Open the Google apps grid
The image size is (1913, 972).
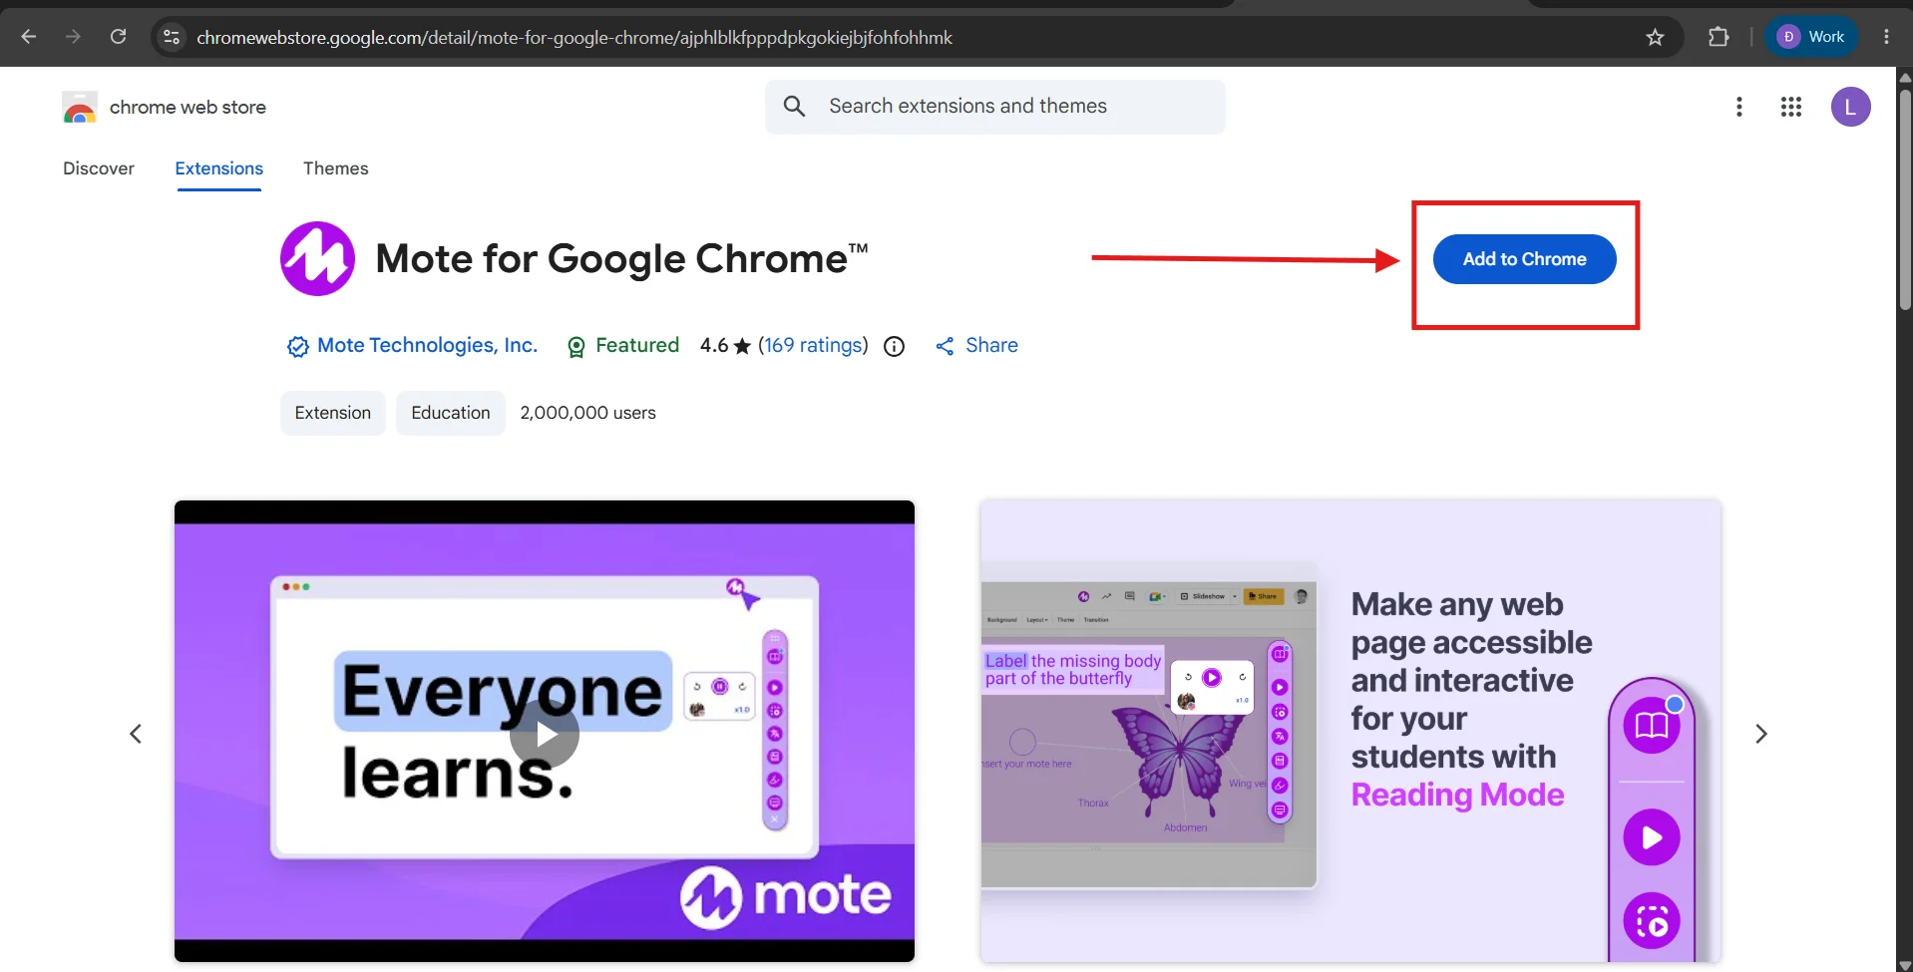(1791, 107)
